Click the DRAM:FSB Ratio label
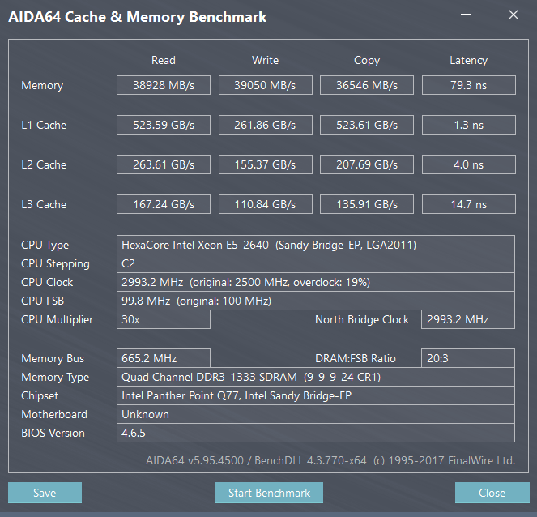This screenshot has height=517, width=537. 356,358
